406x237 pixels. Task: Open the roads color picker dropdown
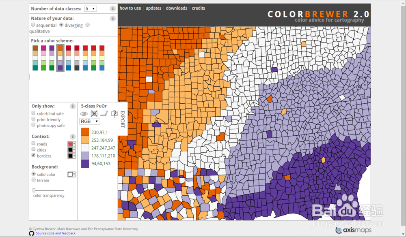tap(71, 144)
